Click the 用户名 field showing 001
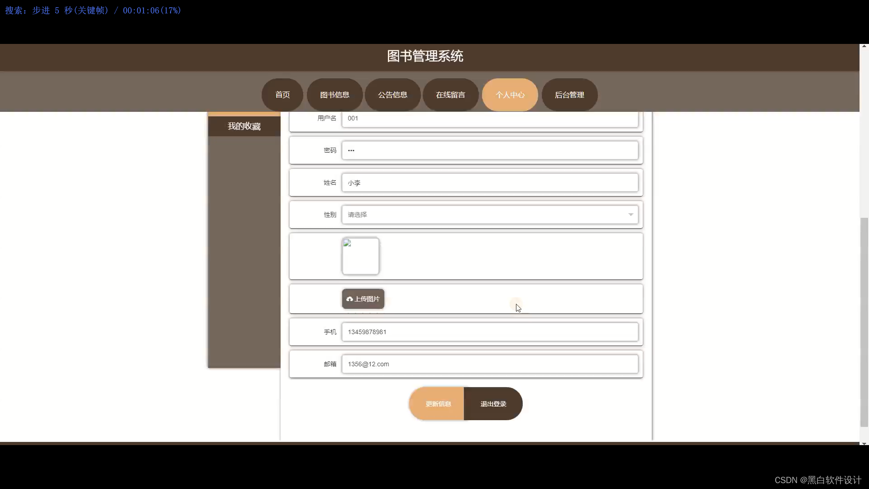 pos(490,119)
